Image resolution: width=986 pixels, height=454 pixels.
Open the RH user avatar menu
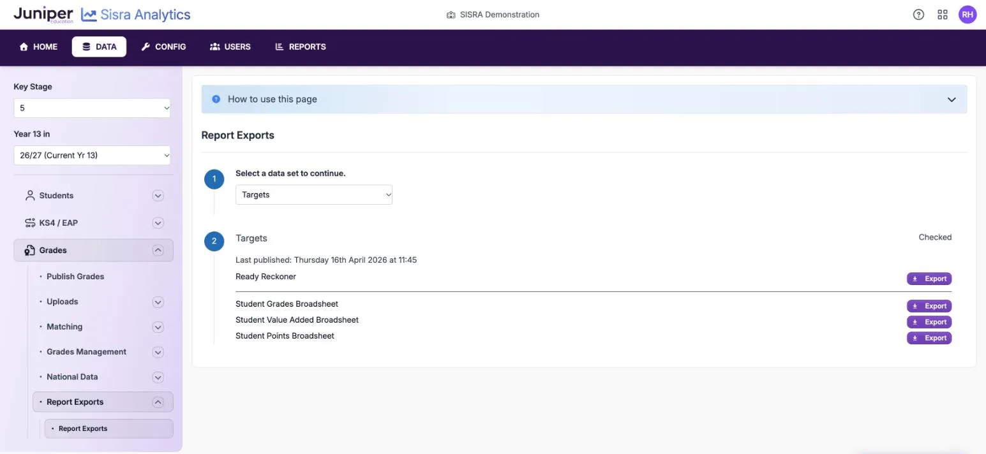tap(967, 15)
